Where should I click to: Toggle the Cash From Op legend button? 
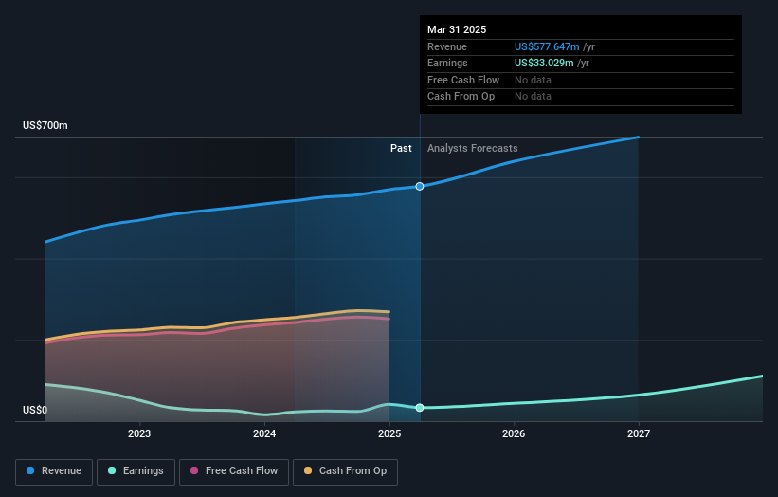click(345, 471)
